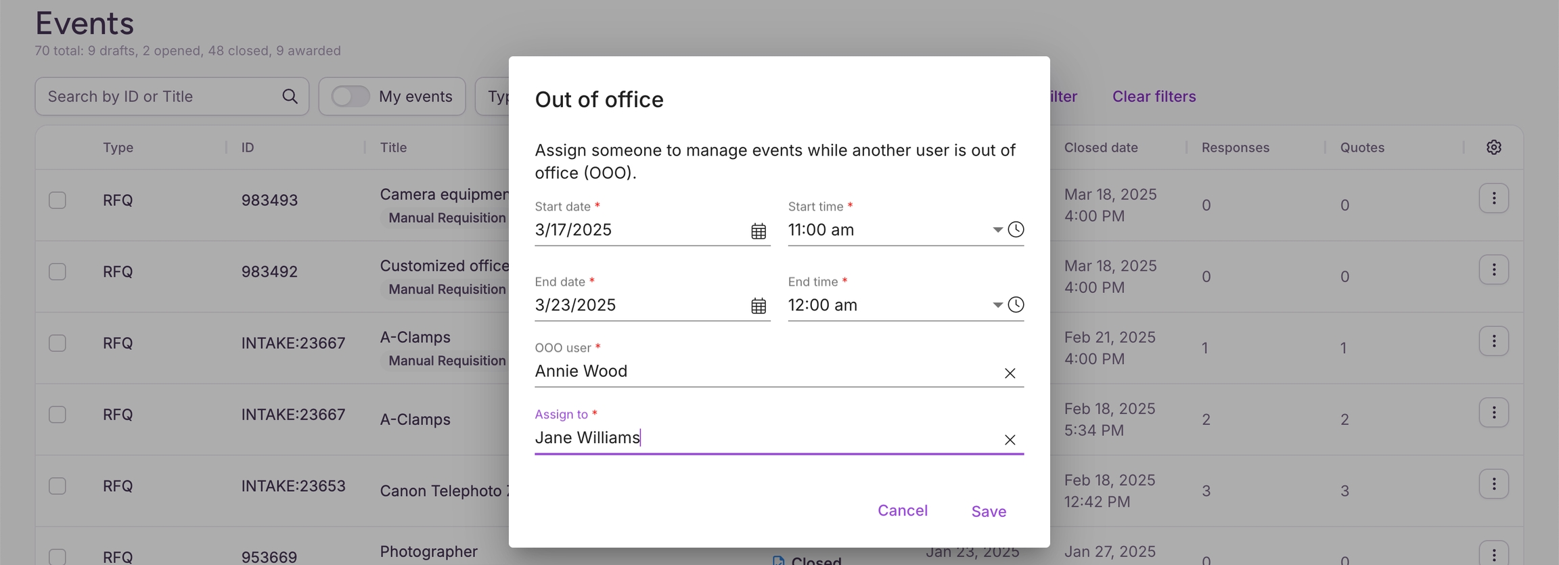Open the Start date calendar picker

point(758,231)
